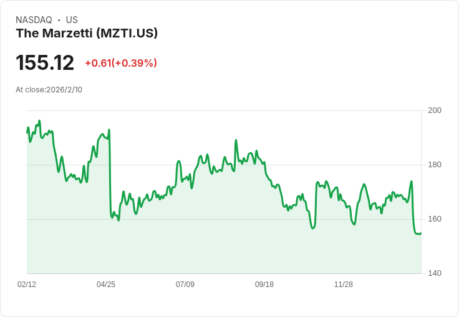Select the 200 y-axis label

click(x=435, y=110)
